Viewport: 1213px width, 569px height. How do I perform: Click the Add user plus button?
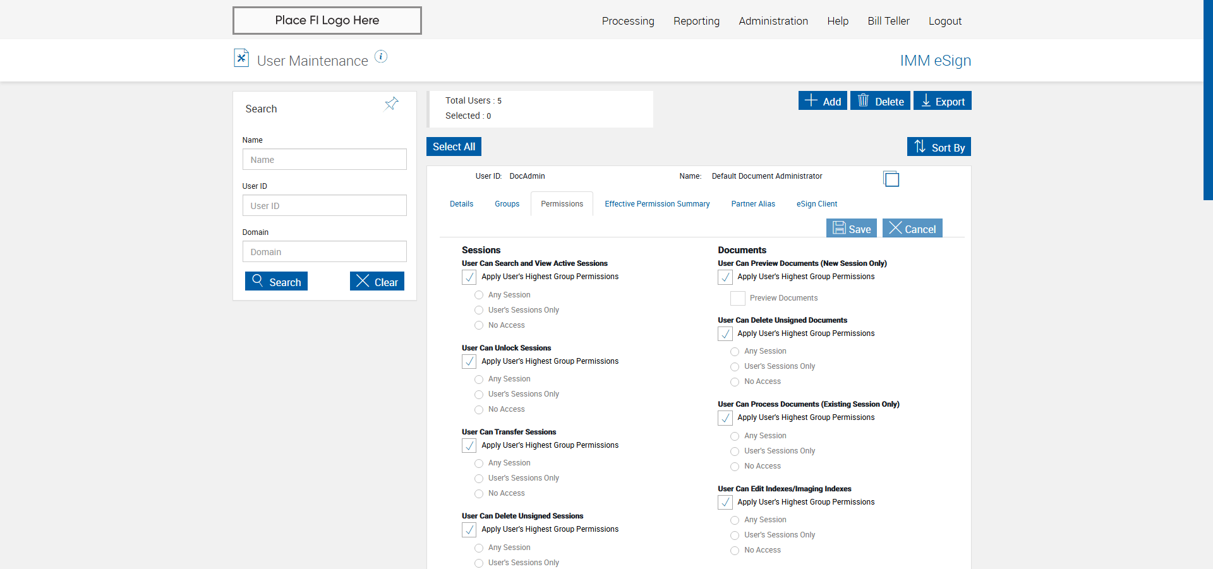pyautogui.click(x=823, y=101)
